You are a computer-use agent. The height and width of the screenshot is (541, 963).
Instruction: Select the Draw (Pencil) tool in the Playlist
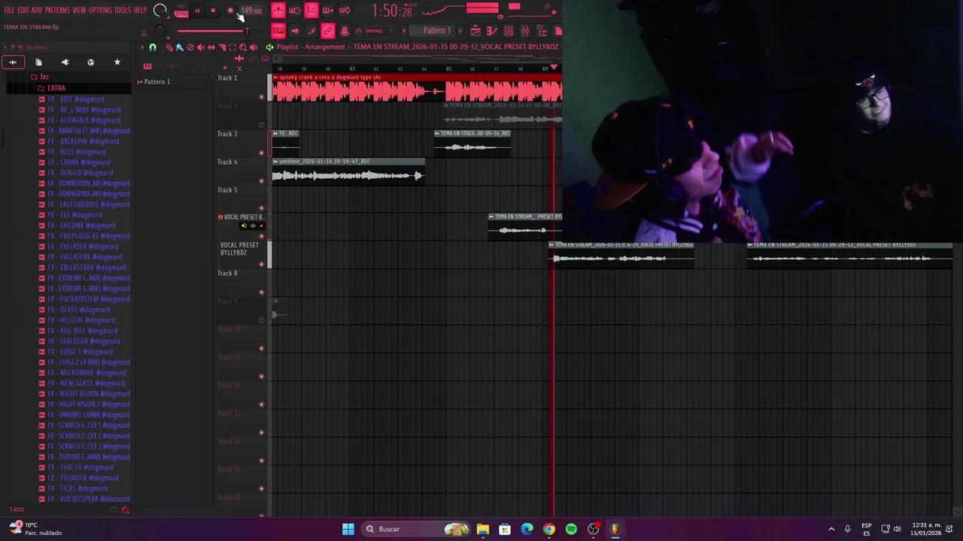[x=169, y=47]
